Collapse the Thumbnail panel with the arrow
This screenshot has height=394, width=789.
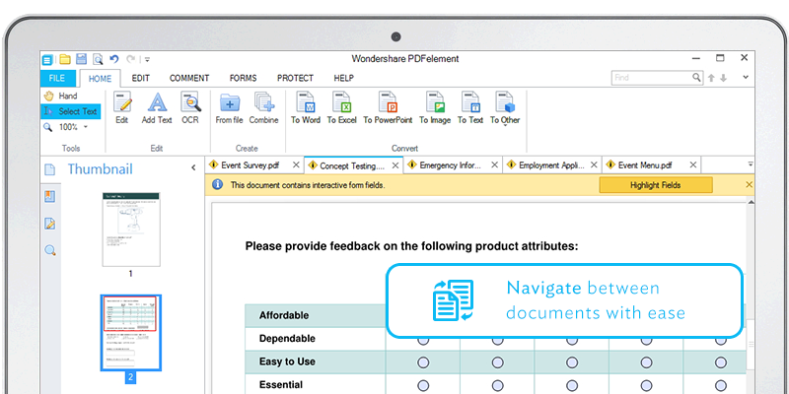[x=193, y=167]
